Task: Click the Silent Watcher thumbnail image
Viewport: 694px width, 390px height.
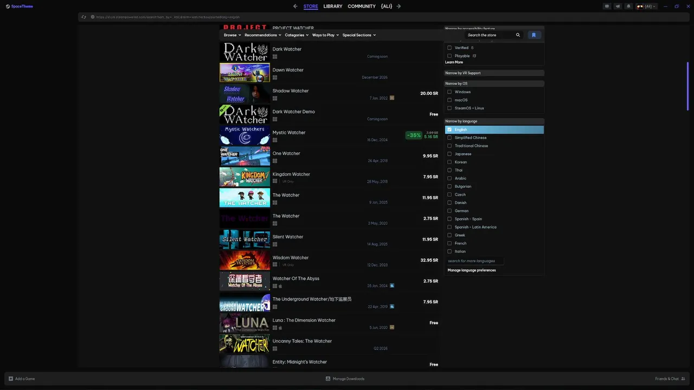Action: [245, 239]
